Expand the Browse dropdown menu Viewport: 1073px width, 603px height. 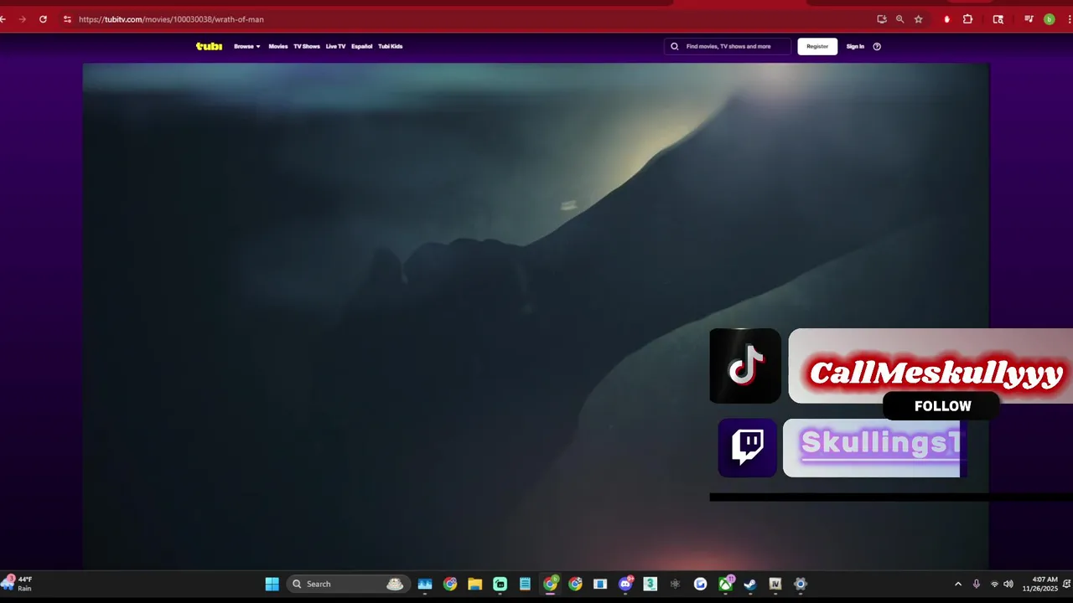pos(247,46)
